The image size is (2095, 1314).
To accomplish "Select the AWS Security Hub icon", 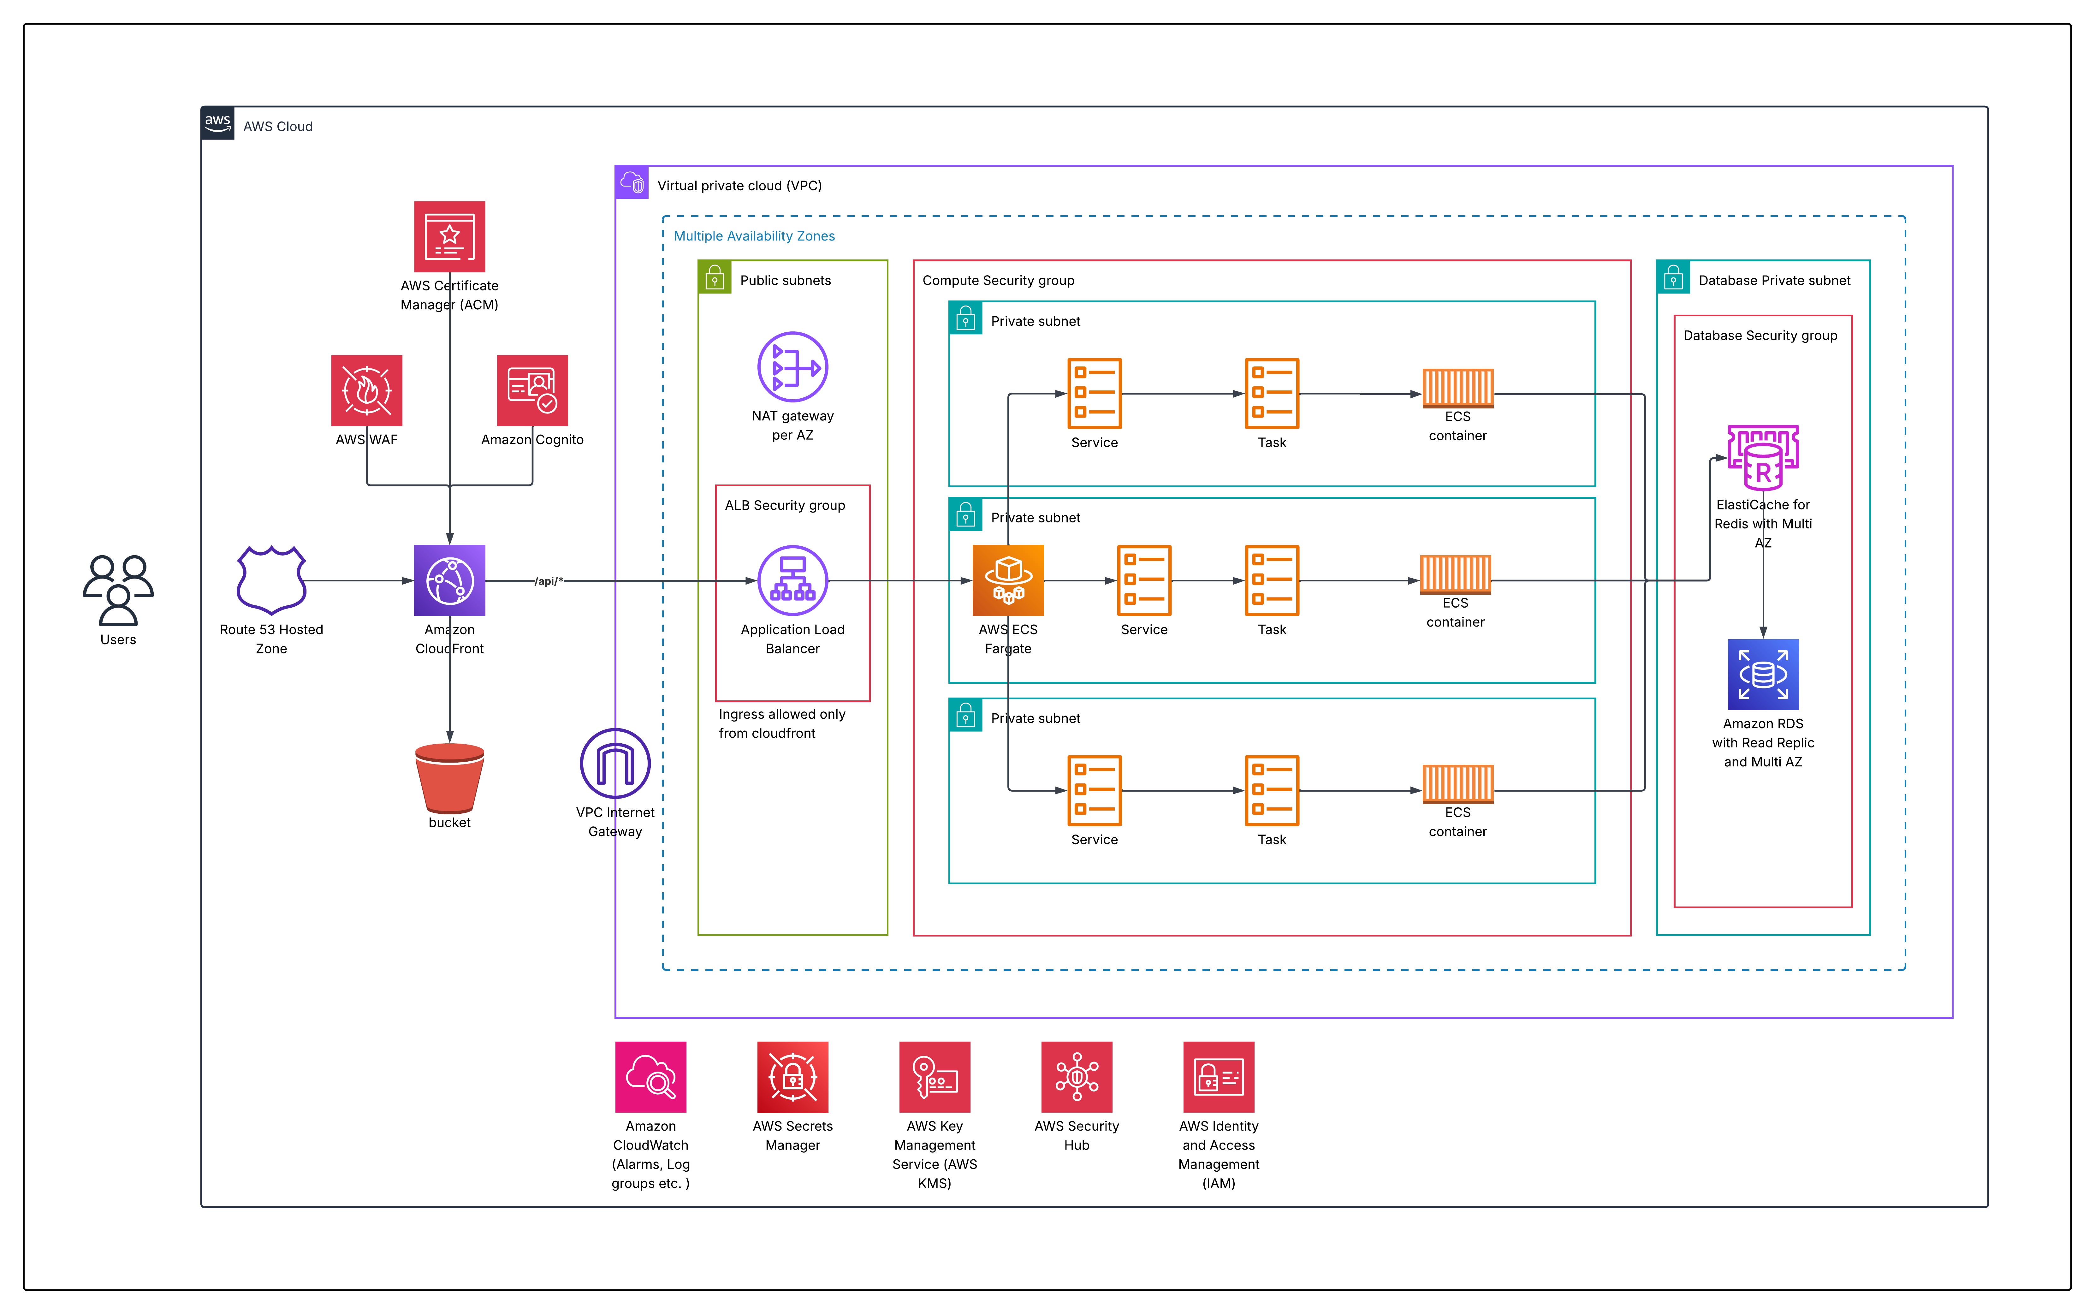I will (1077, 1077).
